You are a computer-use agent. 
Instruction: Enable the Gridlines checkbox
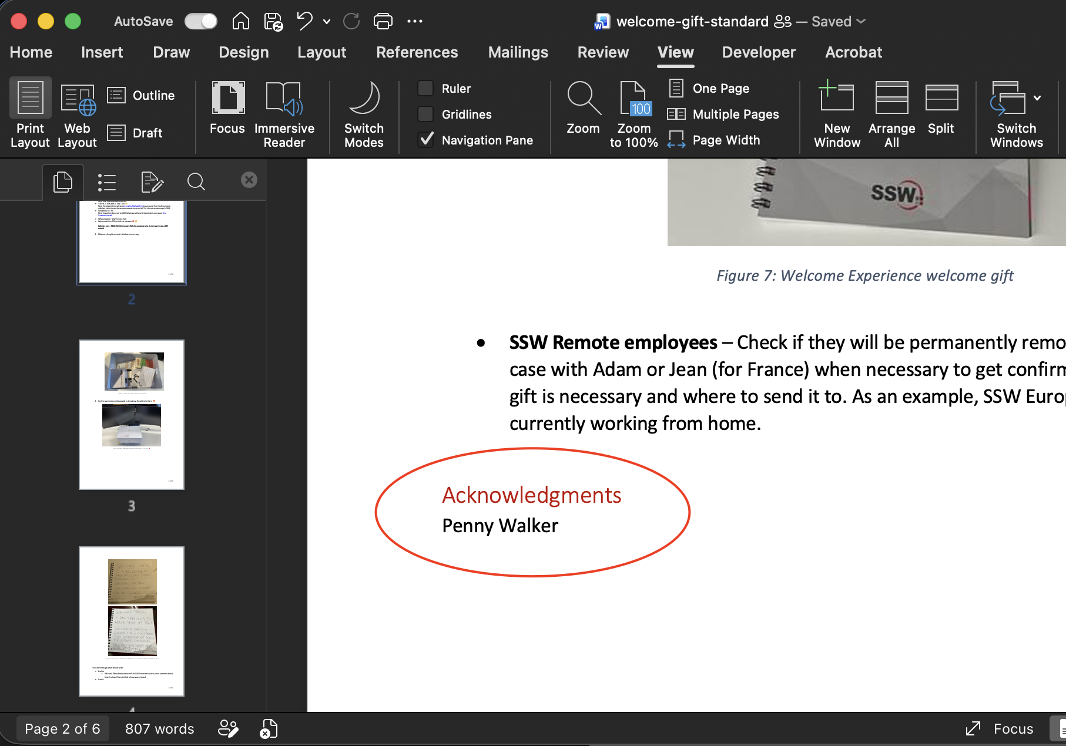425,114
